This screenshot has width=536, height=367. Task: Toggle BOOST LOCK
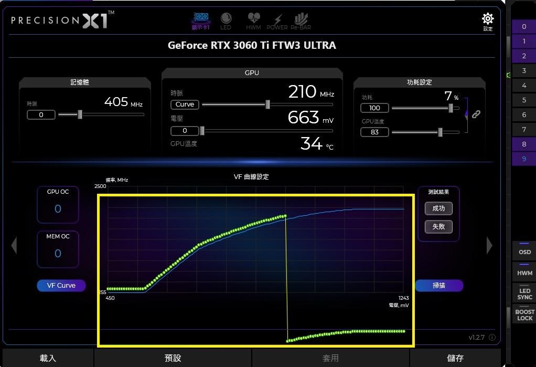[x=524, y=314]
